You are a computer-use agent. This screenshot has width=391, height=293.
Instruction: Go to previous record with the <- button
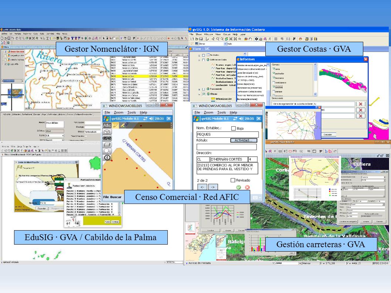tap(202, 187)
